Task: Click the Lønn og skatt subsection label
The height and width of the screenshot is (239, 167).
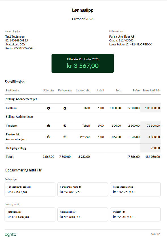Action: coord(12,204)
